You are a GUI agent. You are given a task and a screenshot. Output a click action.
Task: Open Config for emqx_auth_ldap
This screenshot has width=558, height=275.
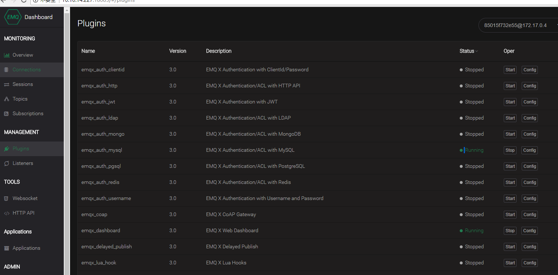pos(530,118)
